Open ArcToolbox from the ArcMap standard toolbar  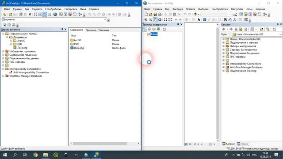point(255,15)
